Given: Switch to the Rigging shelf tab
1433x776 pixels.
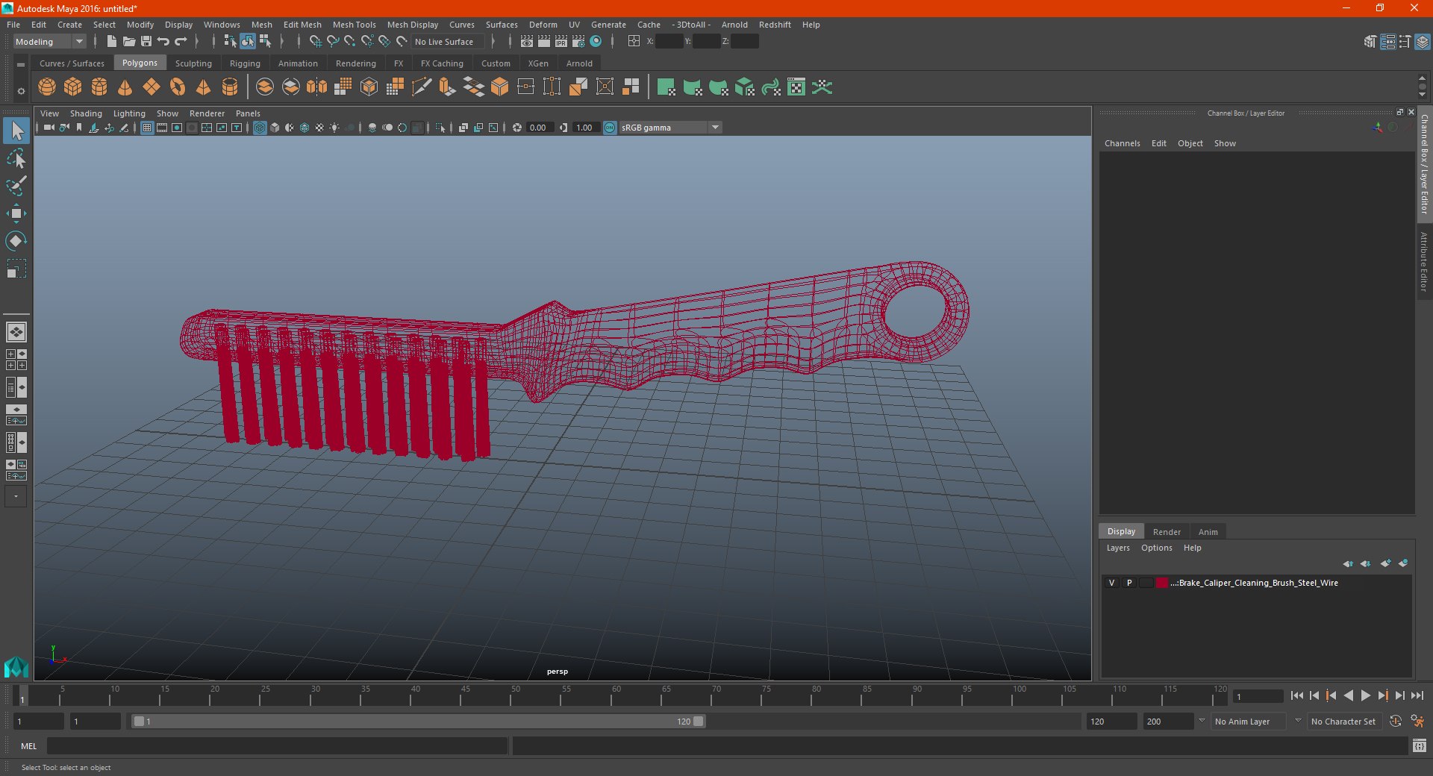Looking at the screenshot, I should 245,63.
